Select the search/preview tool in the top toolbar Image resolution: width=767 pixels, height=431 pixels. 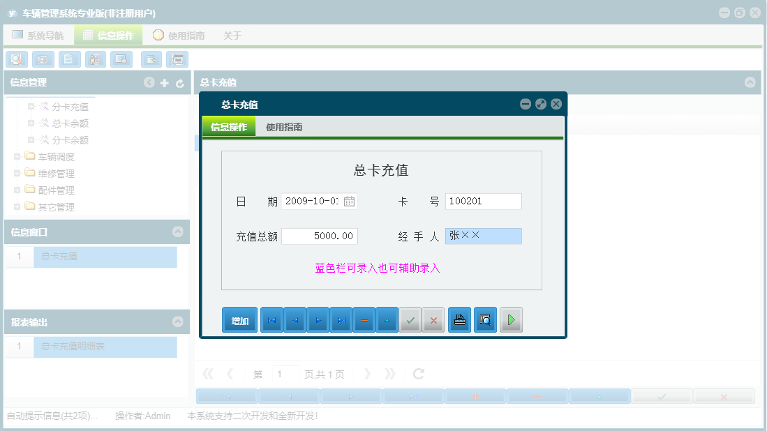(16, 59)
